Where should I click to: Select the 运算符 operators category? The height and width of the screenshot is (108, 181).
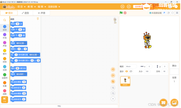5,76
